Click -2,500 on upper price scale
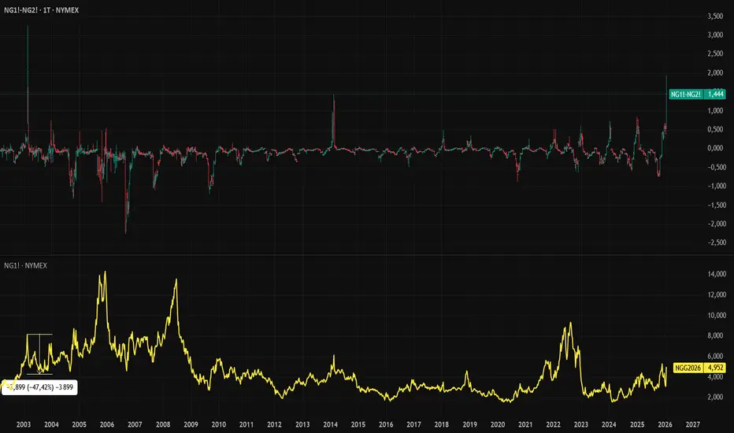Viewport: 734px width, 433px height. [x=717, y=242]
